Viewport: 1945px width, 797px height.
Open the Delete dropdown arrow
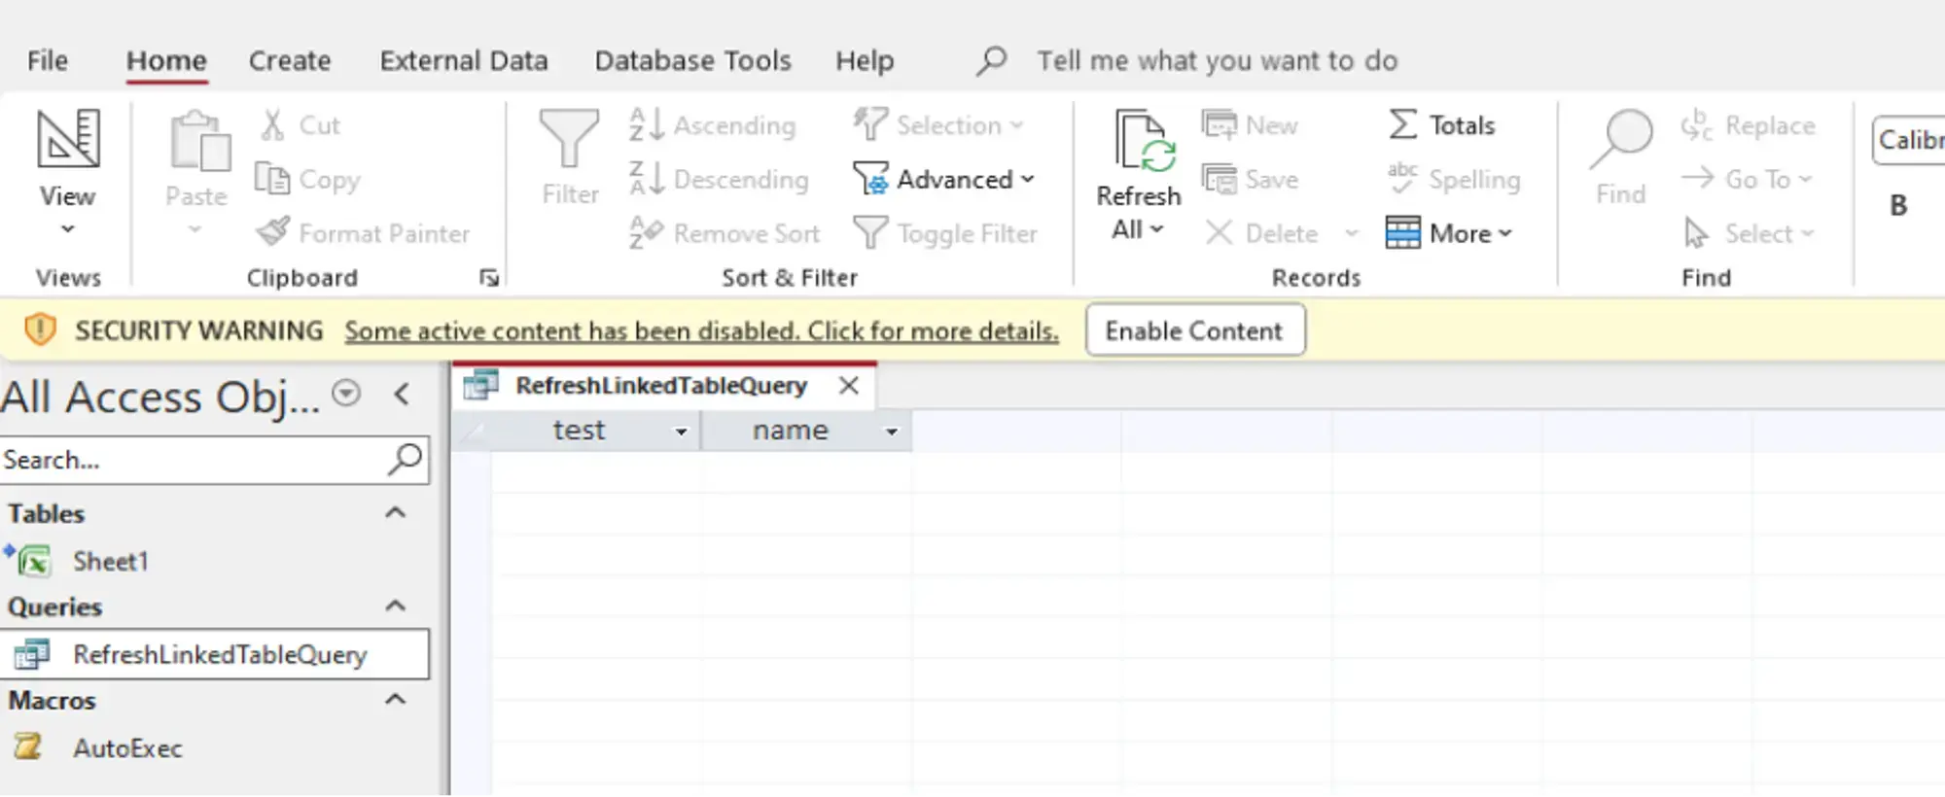1351,233
